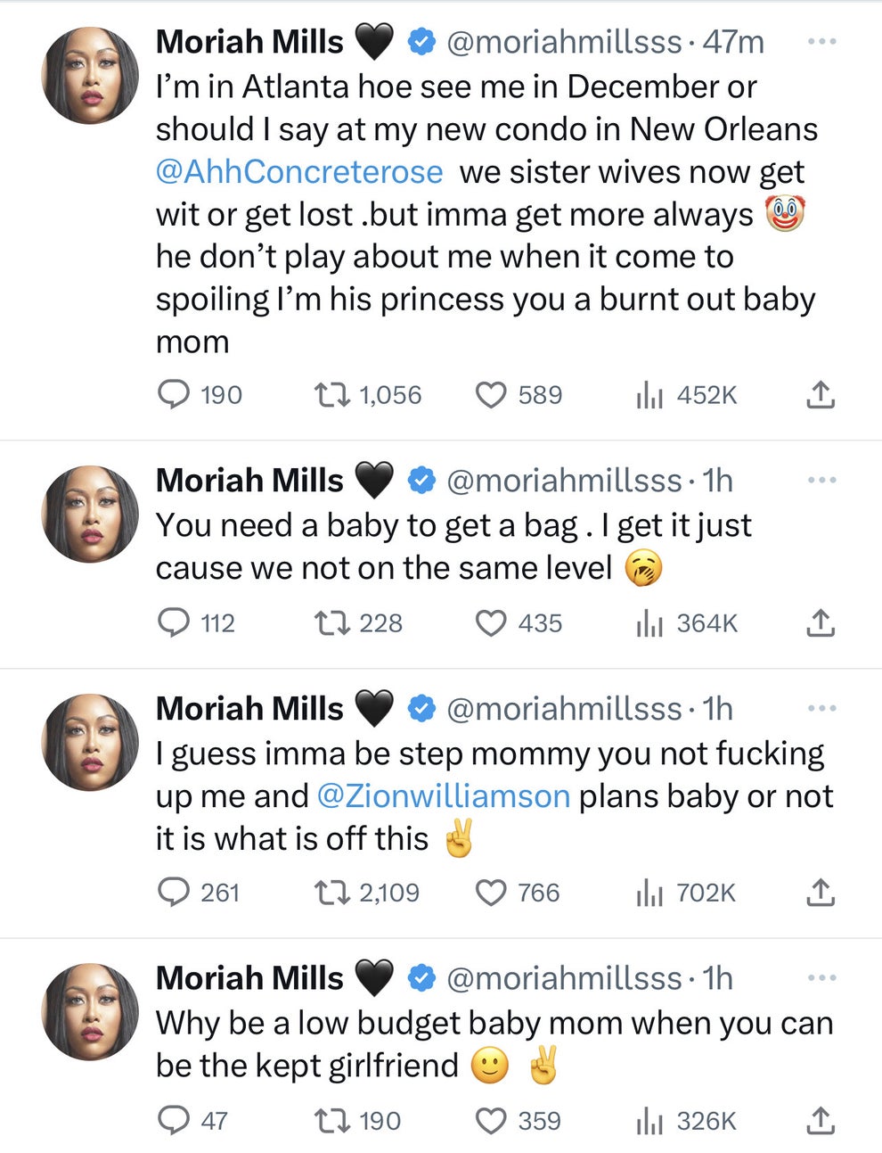
Task: Open the @AhhConcreterose profile link
Action: tap(298, 171)
